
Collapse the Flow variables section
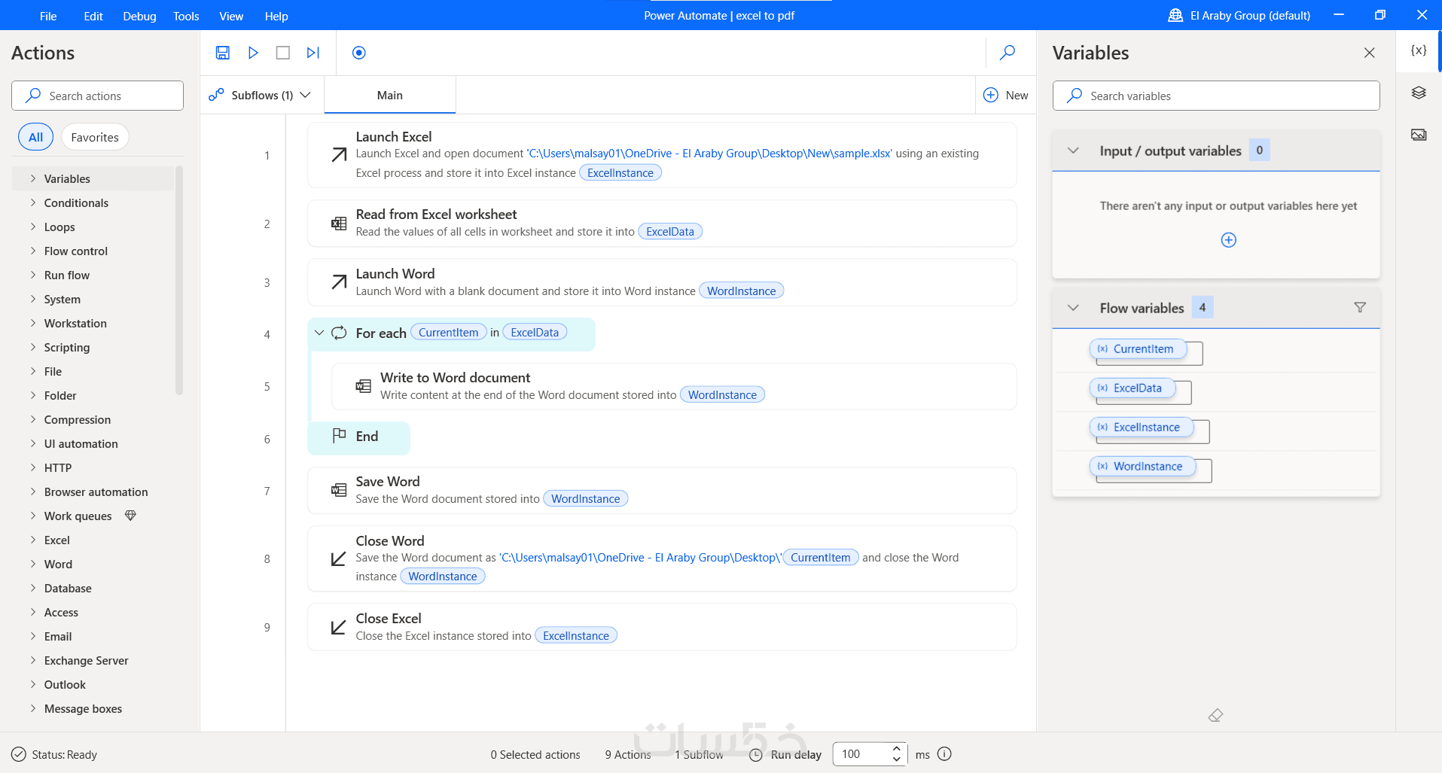click(x=1074, y=308)
